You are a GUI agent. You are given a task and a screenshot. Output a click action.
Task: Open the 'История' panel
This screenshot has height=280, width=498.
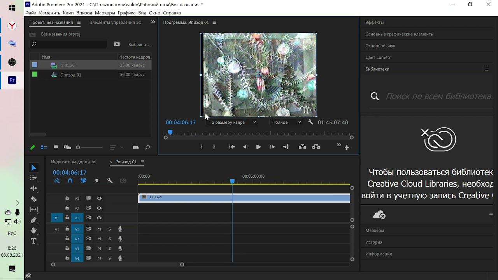click(x=373, y=242)
